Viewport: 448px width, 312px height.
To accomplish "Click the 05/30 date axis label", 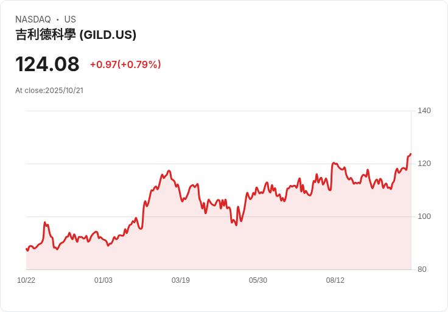I will pyautogui.click(x=257, y=280).
